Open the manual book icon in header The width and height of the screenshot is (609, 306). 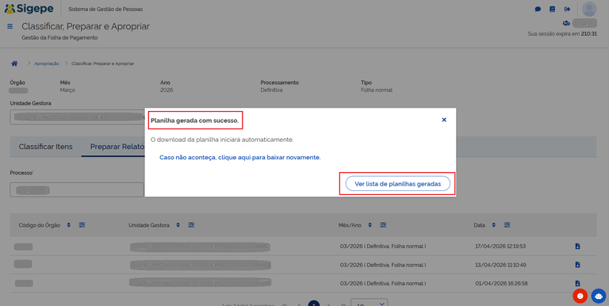[x=552, y=9]
